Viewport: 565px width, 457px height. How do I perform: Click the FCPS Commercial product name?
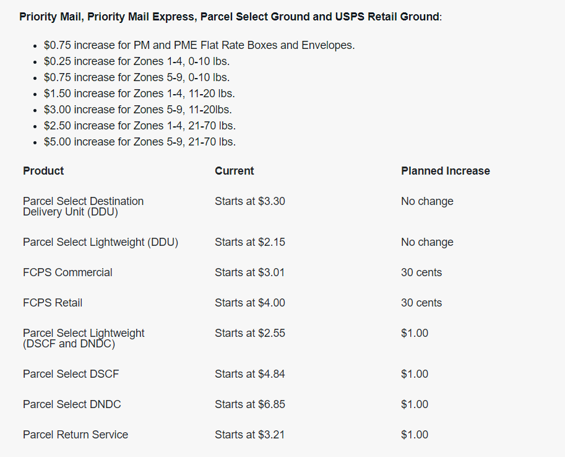[x=67, y=272]
